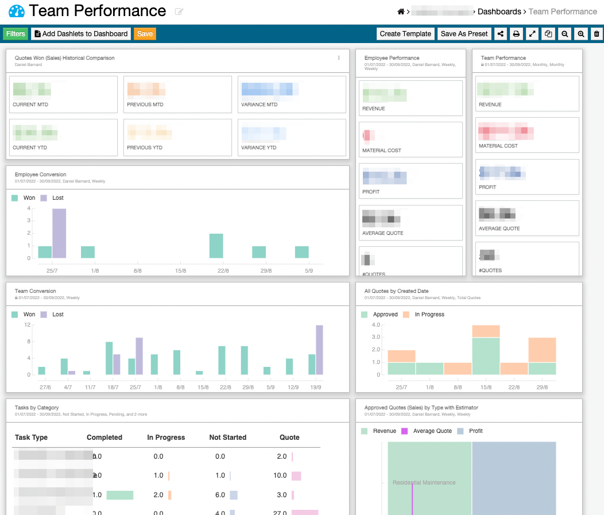Open the Dashboards breadcrumb link
The width and height of the screenshot is (604, 515).
coord(499,11)
